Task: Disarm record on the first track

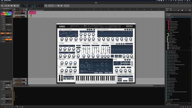Action: (x=22, y=12)
